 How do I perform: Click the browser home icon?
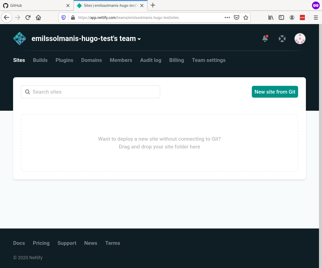pyautogui.click(x=38, y=17)
